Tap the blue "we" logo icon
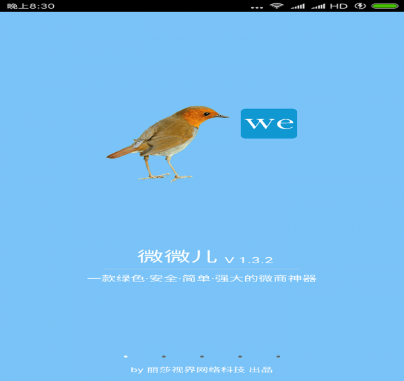This screenshot has height=381, width=404. tap(269, 124)
